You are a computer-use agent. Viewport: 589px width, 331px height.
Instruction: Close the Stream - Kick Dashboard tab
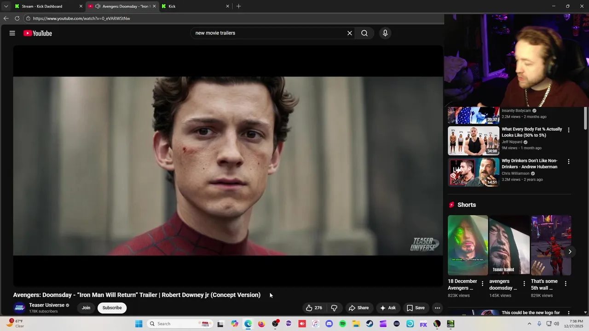click(x=81, y=6)
